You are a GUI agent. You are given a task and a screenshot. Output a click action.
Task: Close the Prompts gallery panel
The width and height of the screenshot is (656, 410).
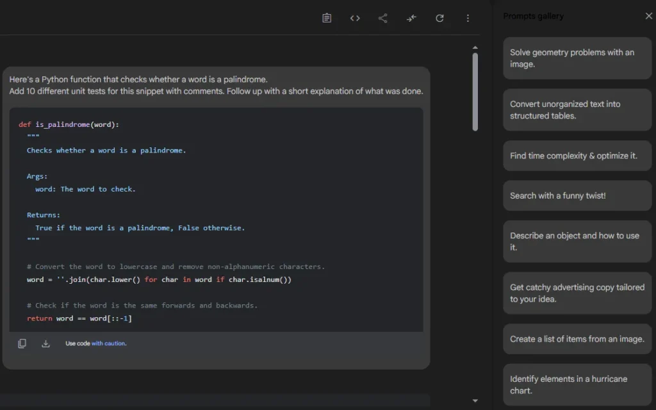pos(648,16)
